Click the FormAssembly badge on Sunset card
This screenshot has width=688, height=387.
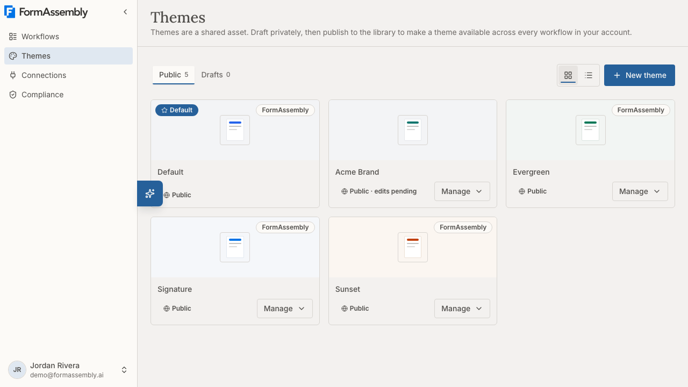click(463, 227)
